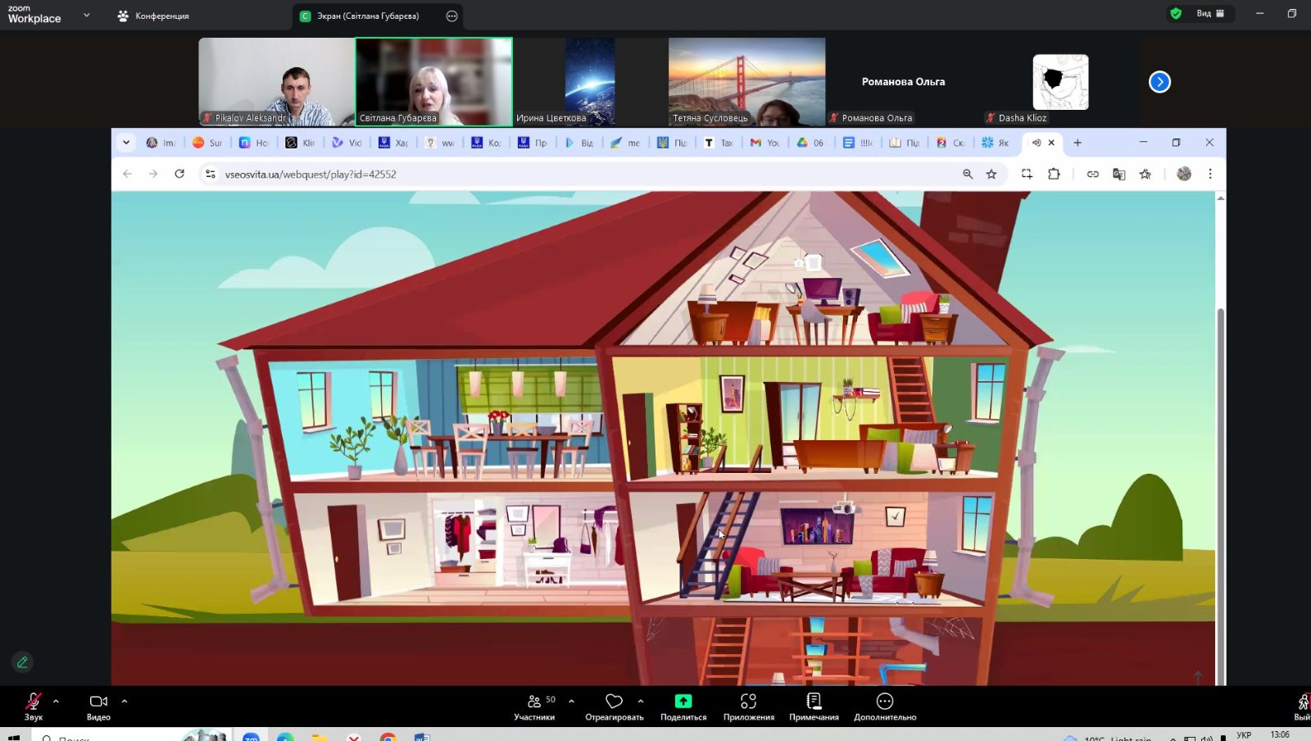Open the Zoom Workplace dropdown chevron

86,15
